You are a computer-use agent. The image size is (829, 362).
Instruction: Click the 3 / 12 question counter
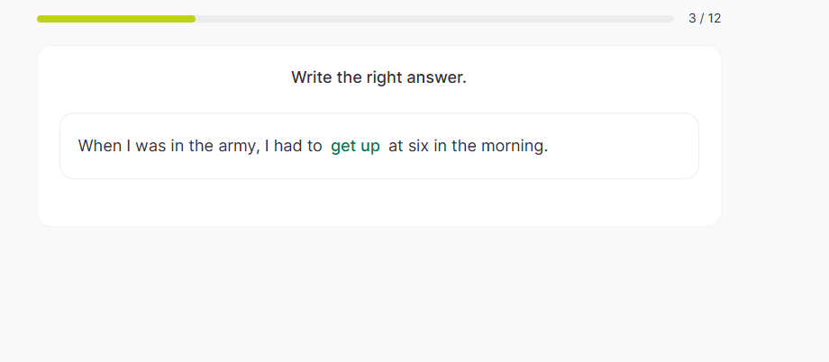click(x=705, y=18)
